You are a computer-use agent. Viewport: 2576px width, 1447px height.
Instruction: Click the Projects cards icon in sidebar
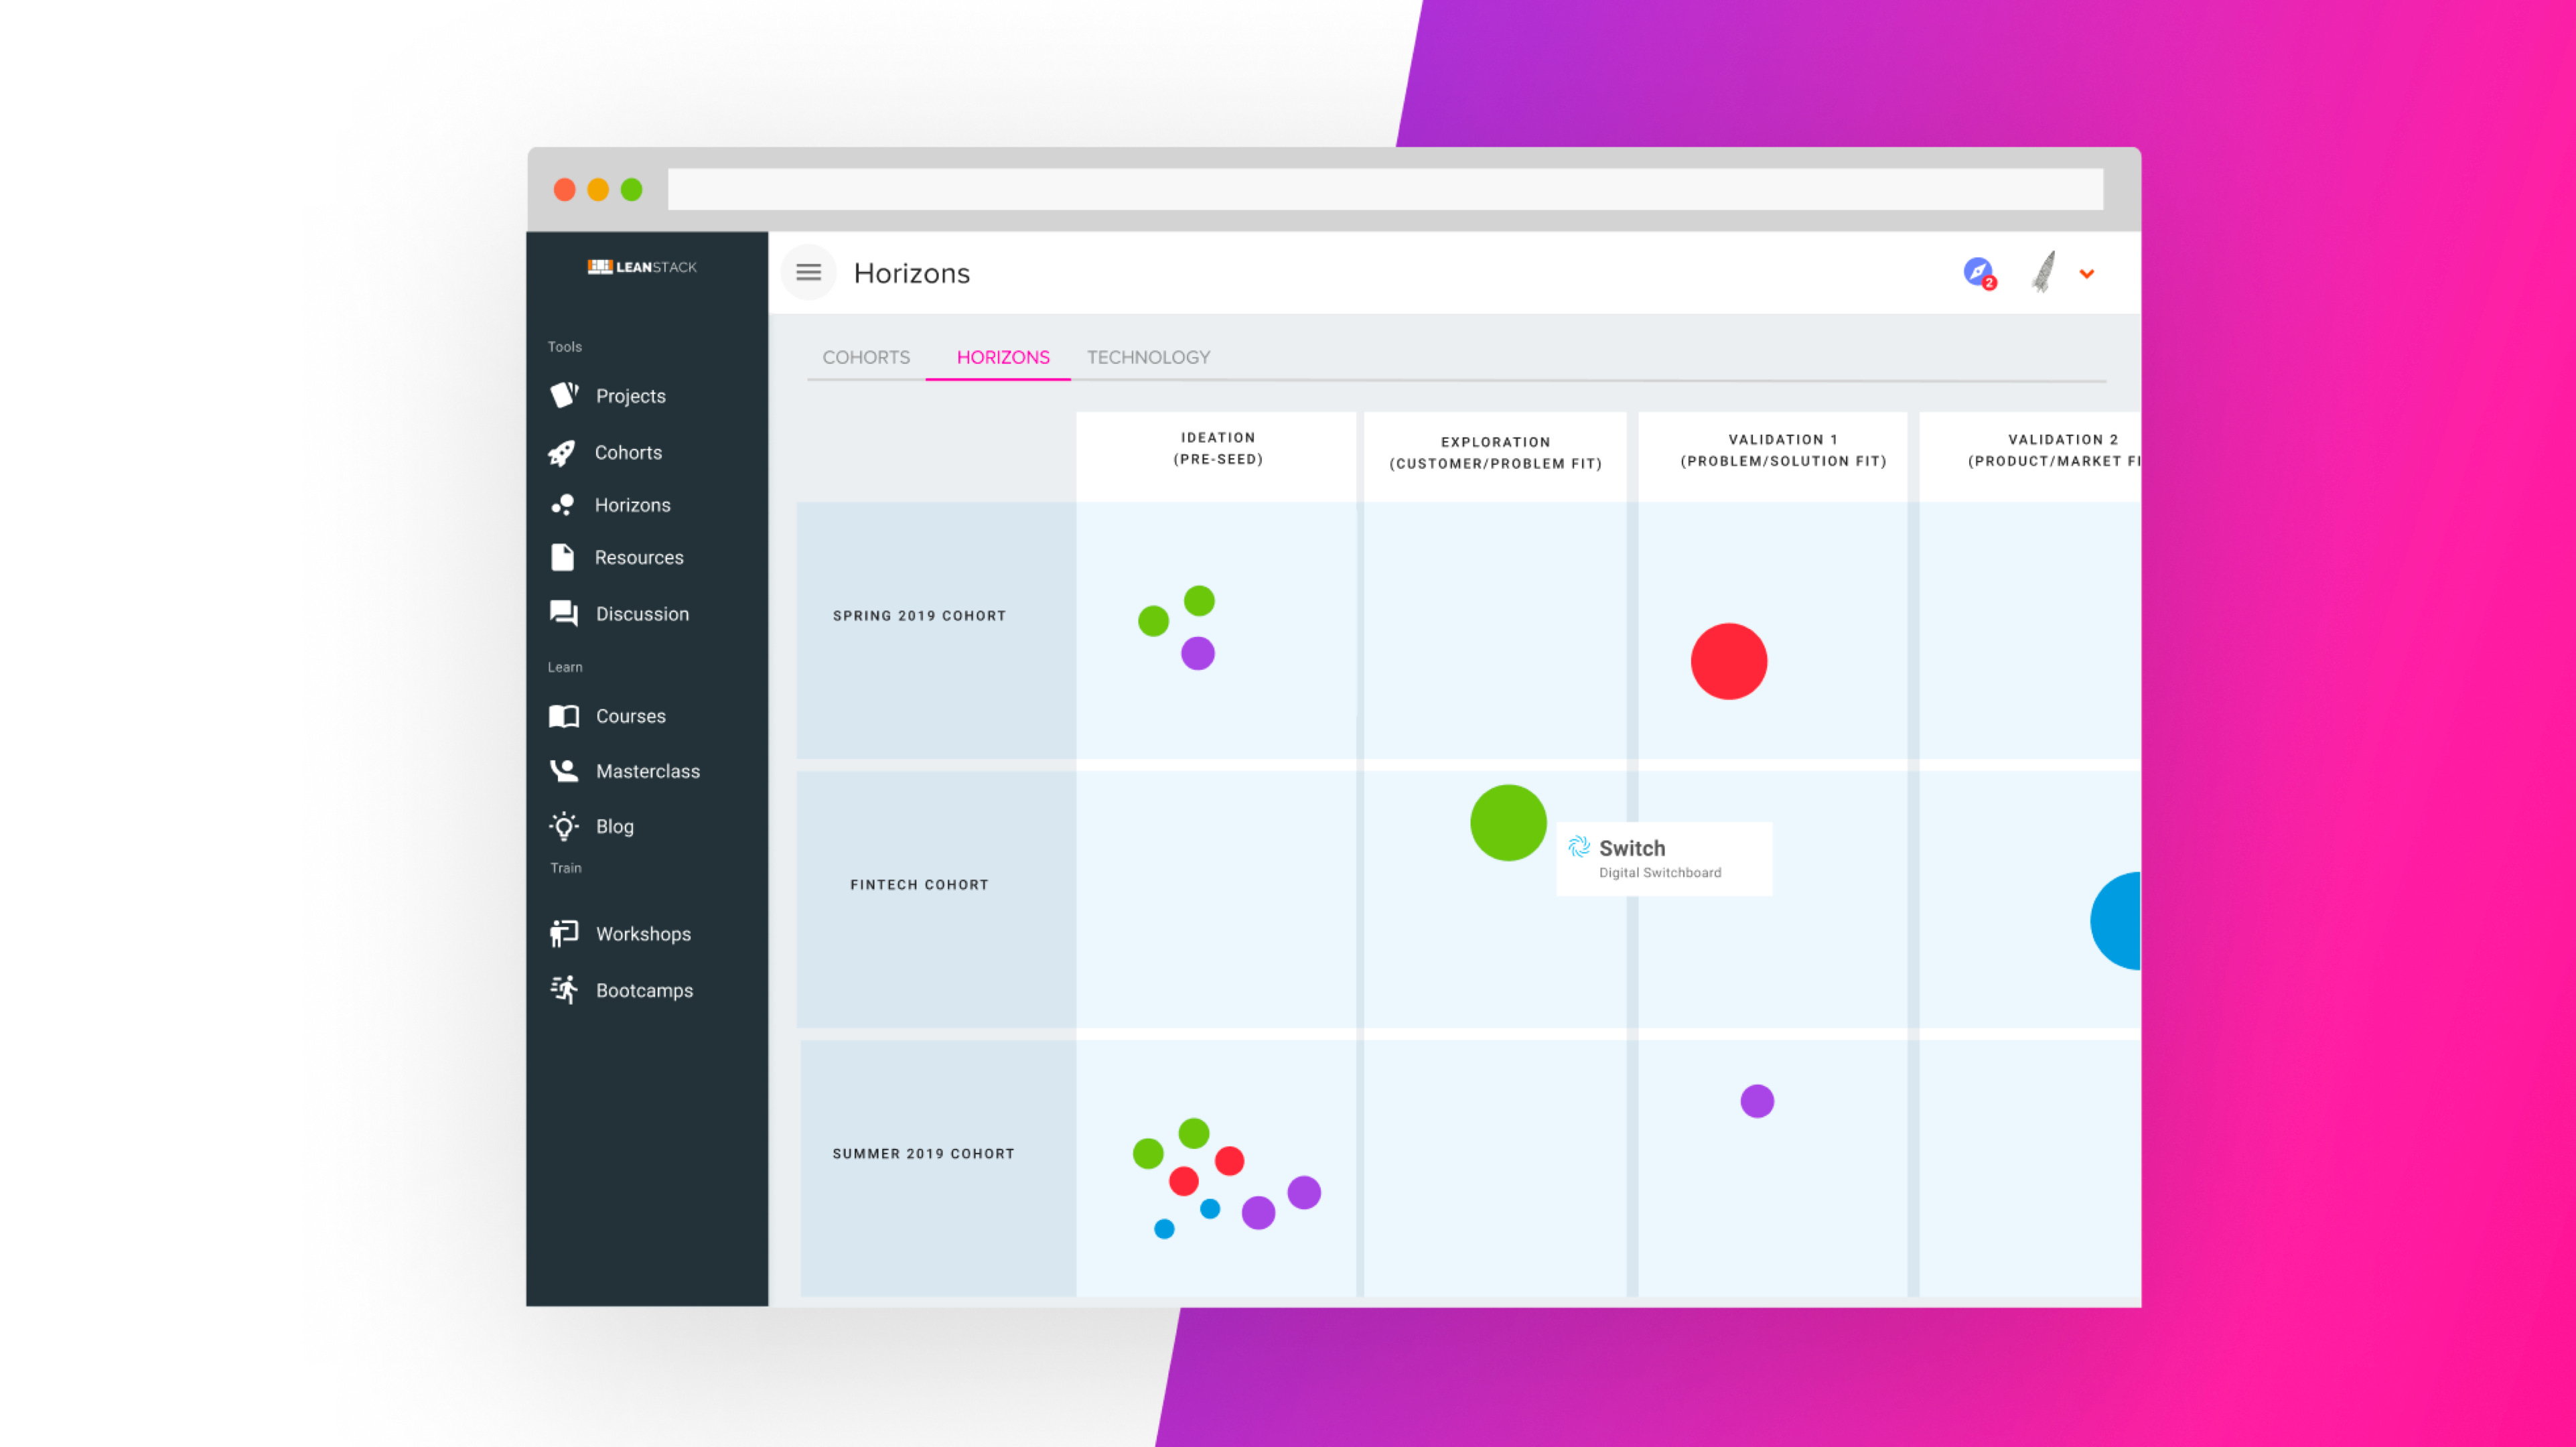[x=564, y=395]
